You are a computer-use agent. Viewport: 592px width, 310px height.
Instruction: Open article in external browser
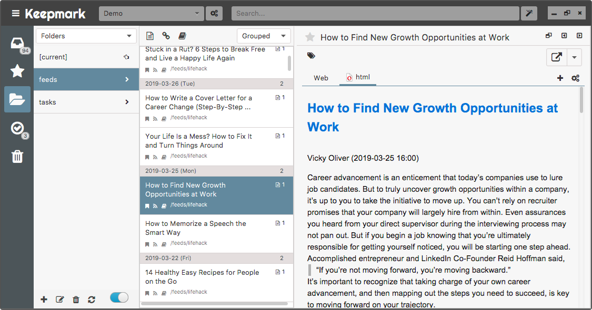pos(557,57)
